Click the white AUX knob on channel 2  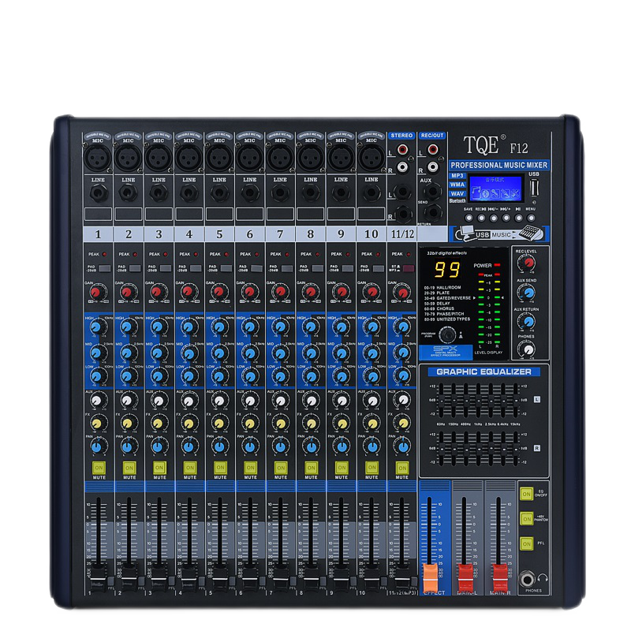[127, 401]
